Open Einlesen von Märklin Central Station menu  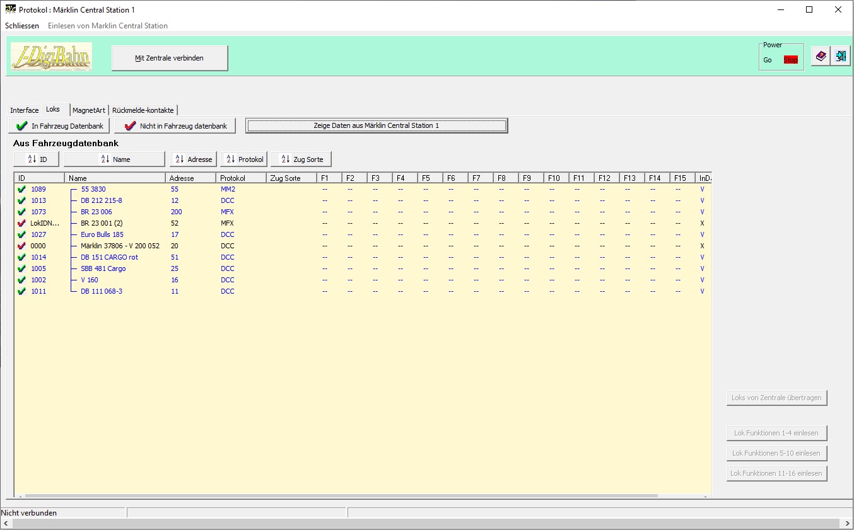108,26
